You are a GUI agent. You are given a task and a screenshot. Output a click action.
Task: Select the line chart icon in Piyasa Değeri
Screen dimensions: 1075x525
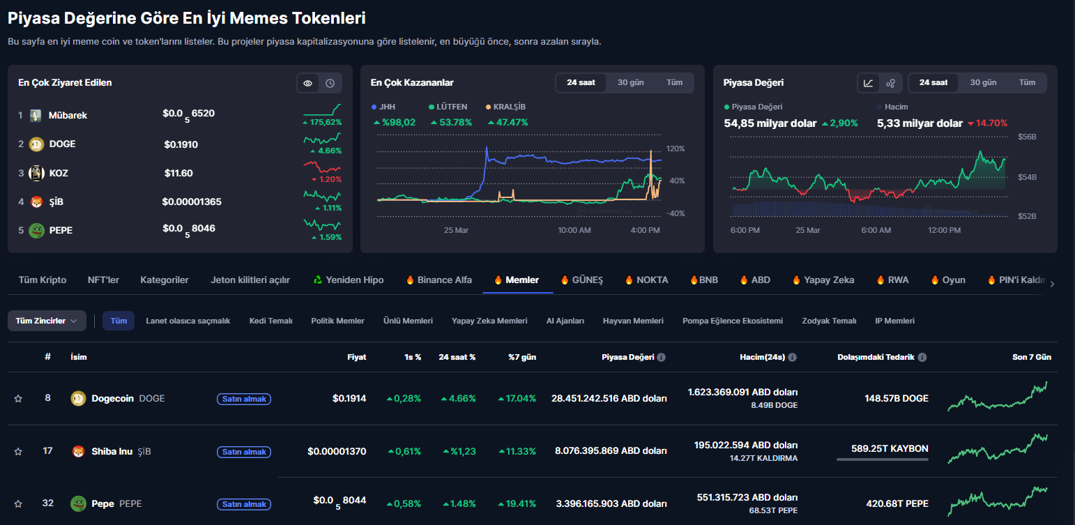pos(868,83)
